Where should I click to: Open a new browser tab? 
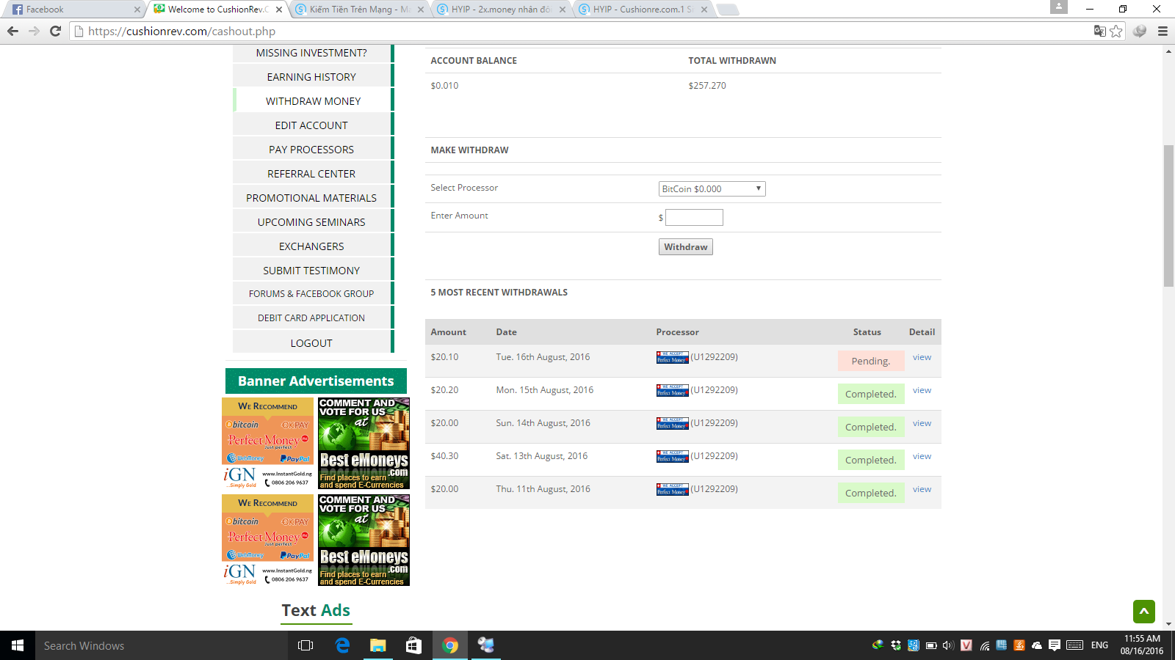pos(727,10)
